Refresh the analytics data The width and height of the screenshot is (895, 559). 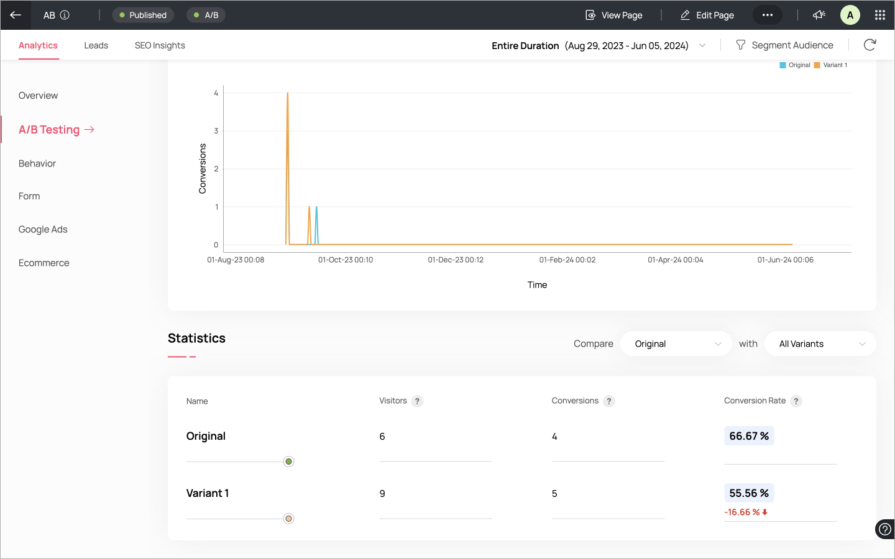(870, 45)
